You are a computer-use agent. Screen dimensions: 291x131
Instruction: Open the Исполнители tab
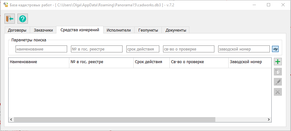pos(119,30)
